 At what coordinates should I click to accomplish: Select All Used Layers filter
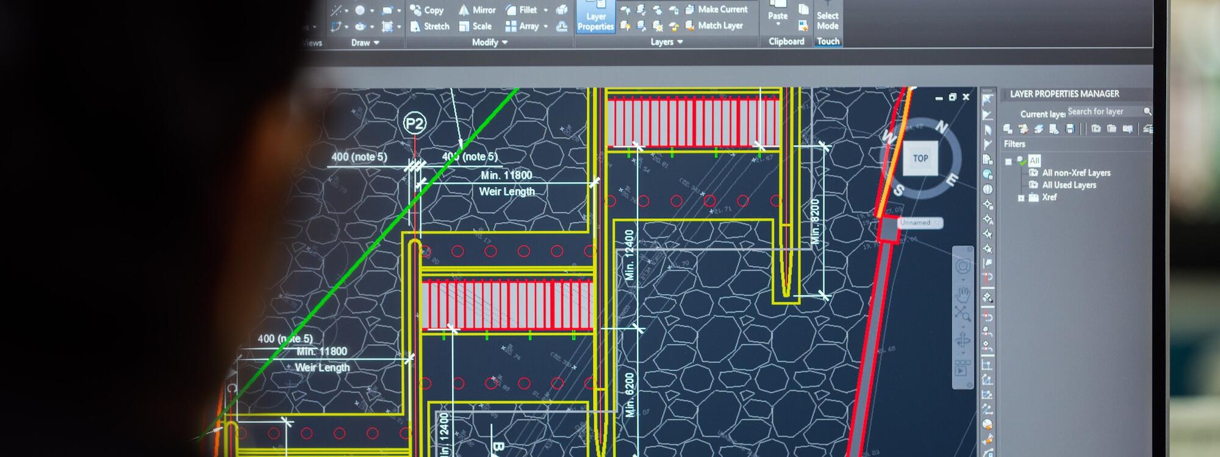click(x=1069, y=185)
